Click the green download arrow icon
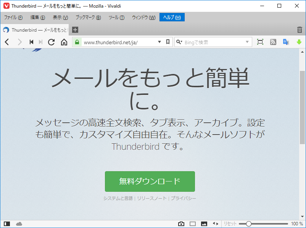This screenshot has width=306, height=228. point(299,42)
